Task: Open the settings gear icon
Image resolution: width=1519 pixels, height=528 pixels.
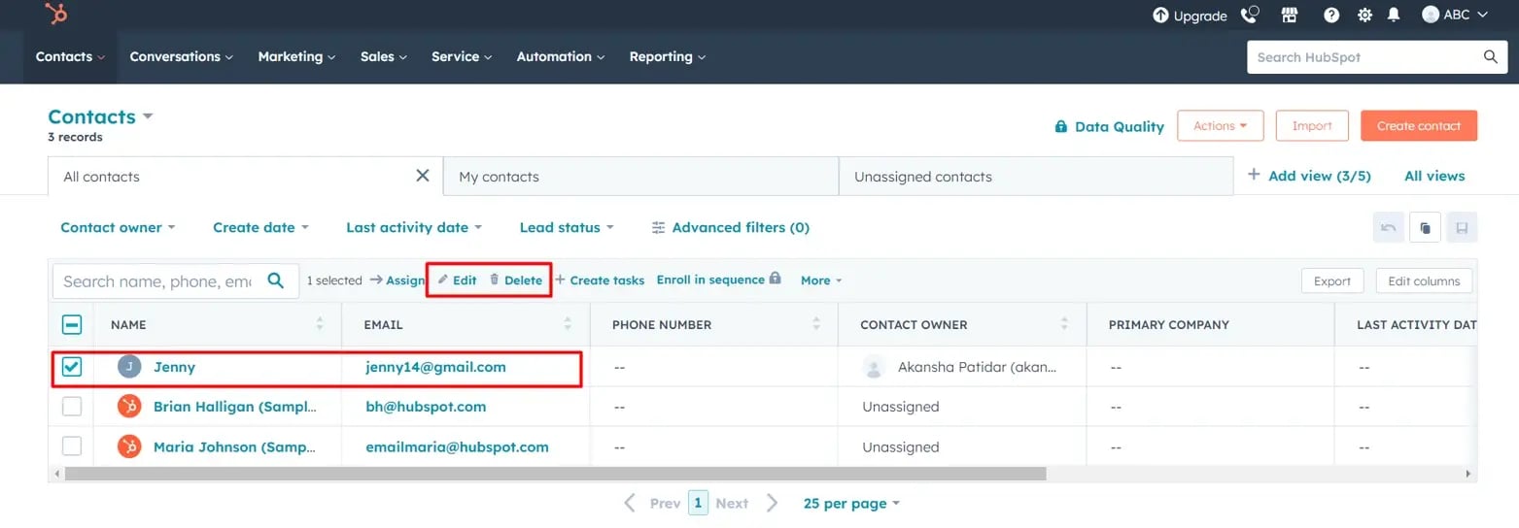Action: pyautogui.click(x=1364, y=15)
